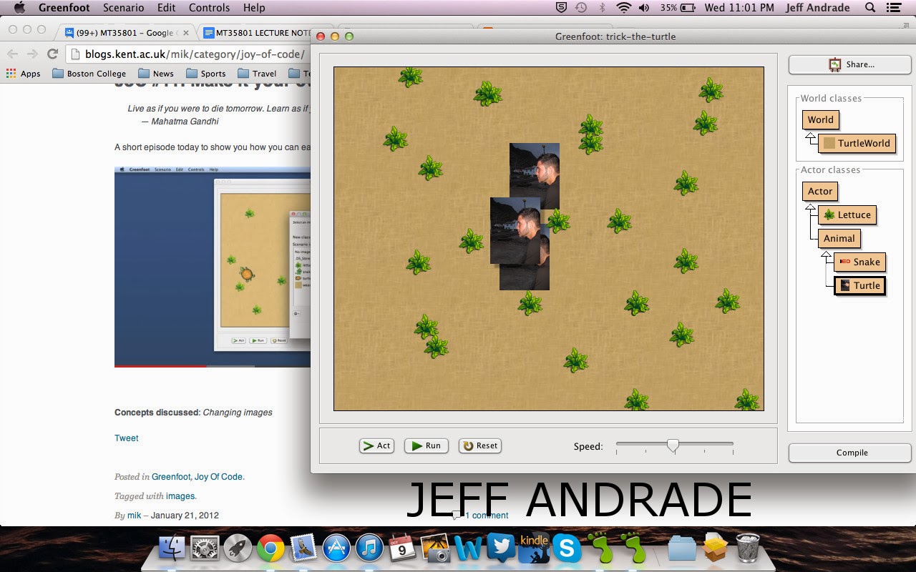Click the Bluetooth status icon
The width and height of the screenshot is (916, 572).
coord(602,8)
